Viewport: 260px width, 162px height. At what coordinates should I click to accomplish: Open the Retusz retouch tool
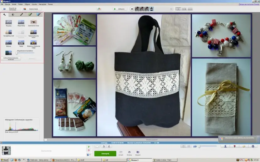click(x=8, y=43)
